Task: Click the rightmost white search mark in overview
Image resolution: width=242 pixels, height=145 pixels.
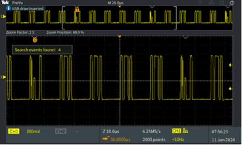Action: coord(227,7)
